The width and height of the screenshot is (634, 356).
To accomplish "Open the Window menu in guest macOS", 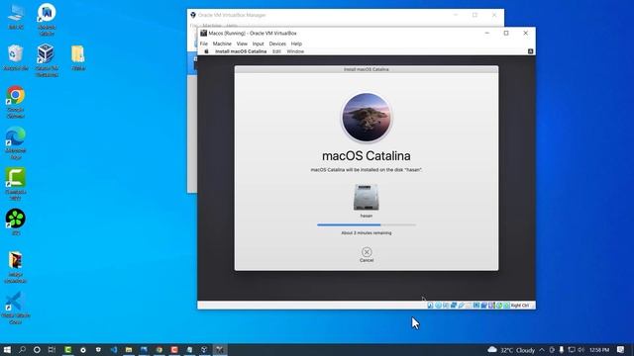I will pyautogui.click(x=295, y=51).
